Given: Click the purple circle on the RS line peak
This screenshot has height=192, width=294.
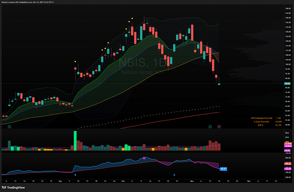Looking at the screenshot, I should pyautogui.click(x=144, y=158).
